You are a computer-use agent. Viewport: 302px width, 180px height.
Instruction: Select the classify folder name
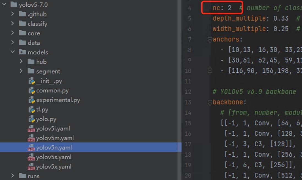click(x=37, y=24)
